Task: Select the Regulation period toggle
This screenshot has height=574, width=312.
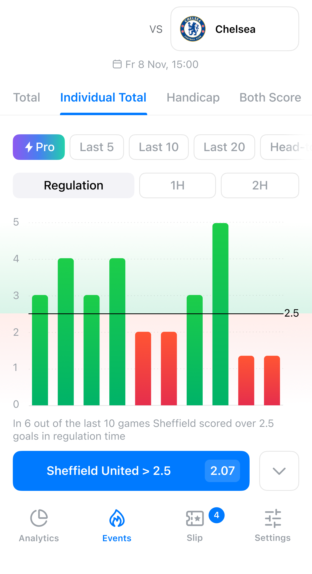Action: point(74,185)
